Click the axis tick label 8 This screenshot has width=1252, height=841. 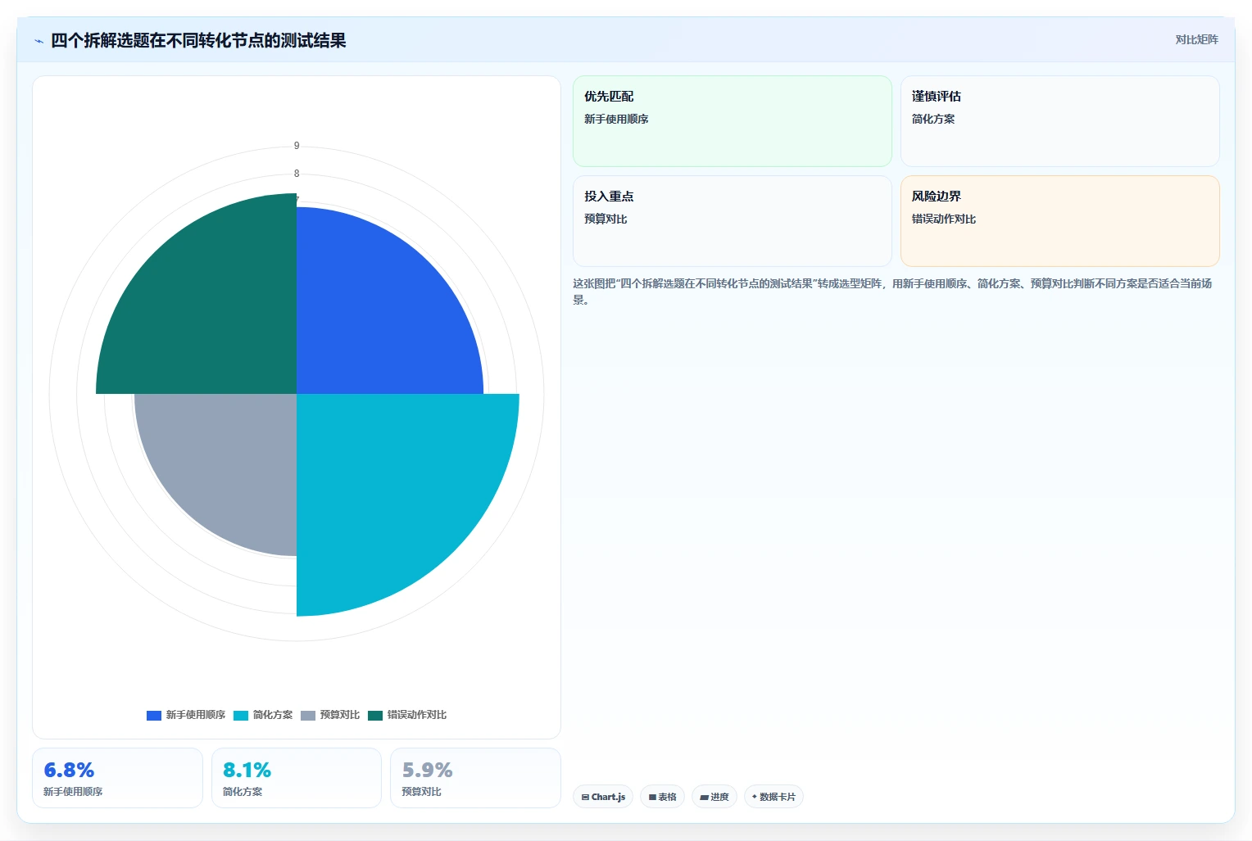(x=297, y=174)
